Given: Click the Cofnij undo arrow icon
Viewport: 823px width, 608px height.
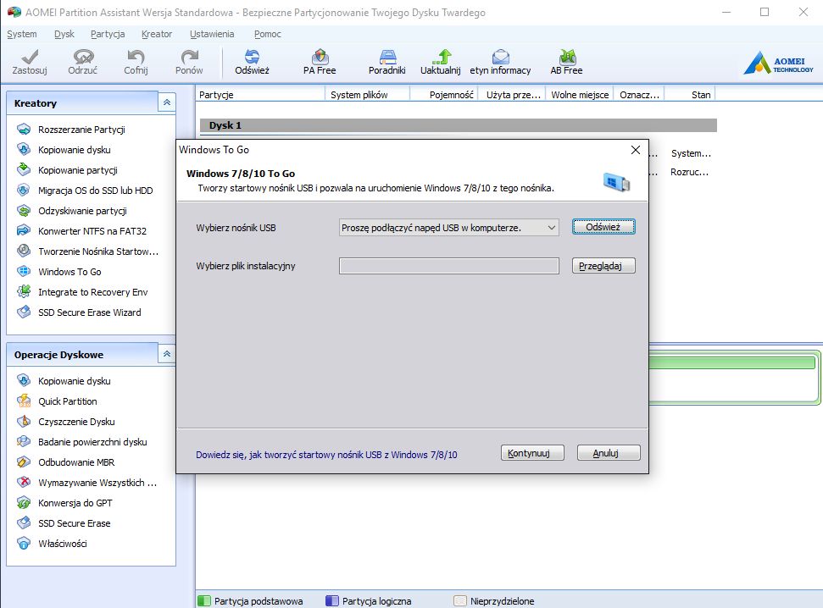Looking at the screenshot, I should [x=136, y=56].
